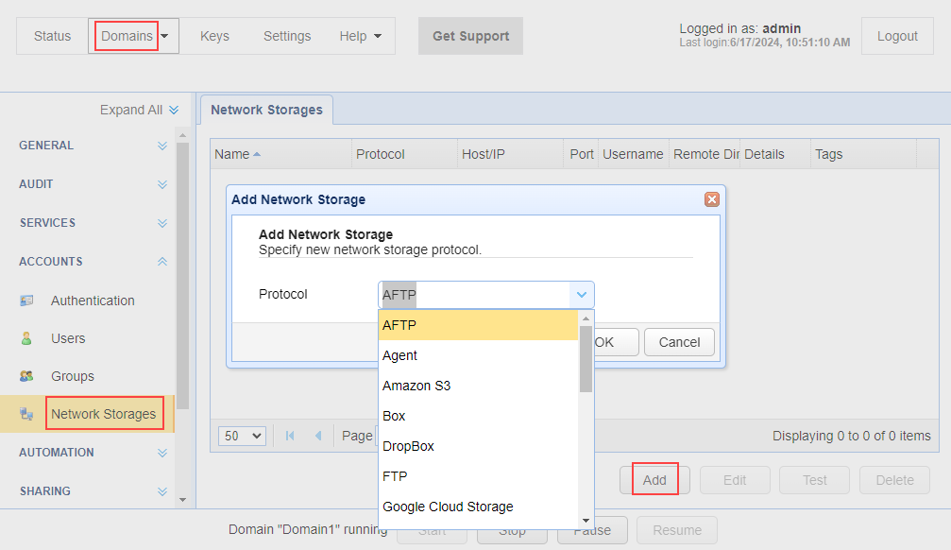The height and width of the screenshot is (550, 951).
Task: Click the Expand All double-chevron icon
Action: [x=174, y=111]
